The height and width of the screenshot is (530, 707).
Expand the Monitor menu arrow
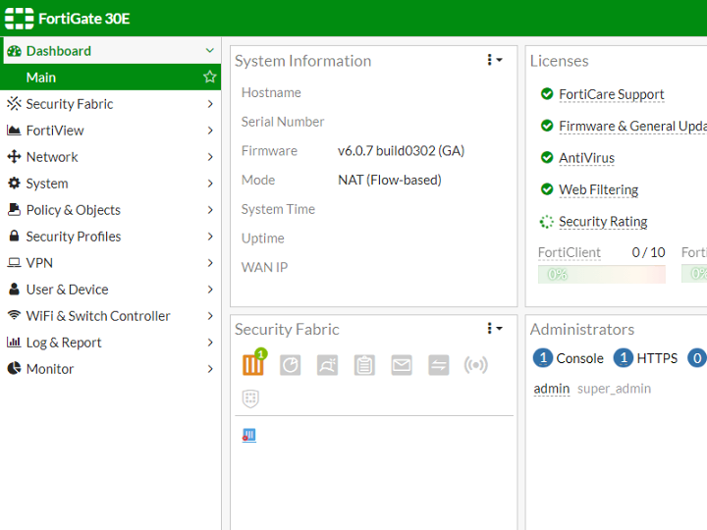tap(210, 369)
